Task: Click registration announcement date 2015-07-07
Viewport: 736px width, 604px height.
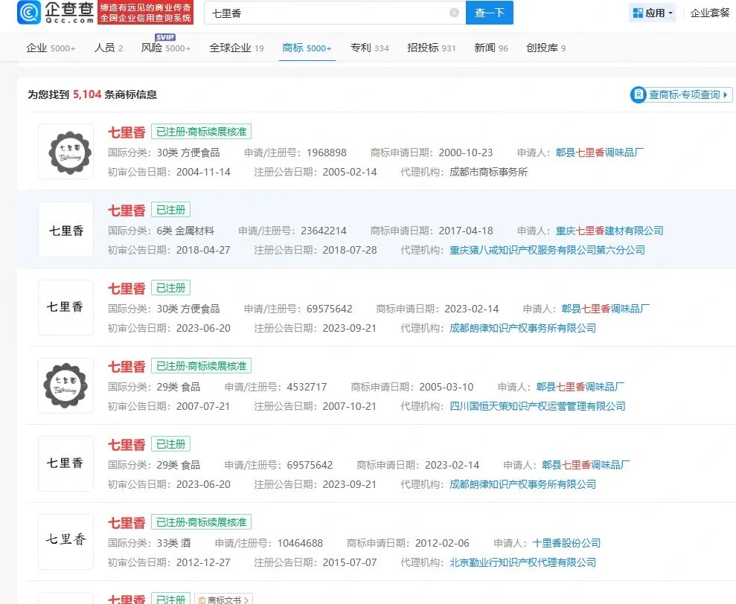Action: pos(350,562)
